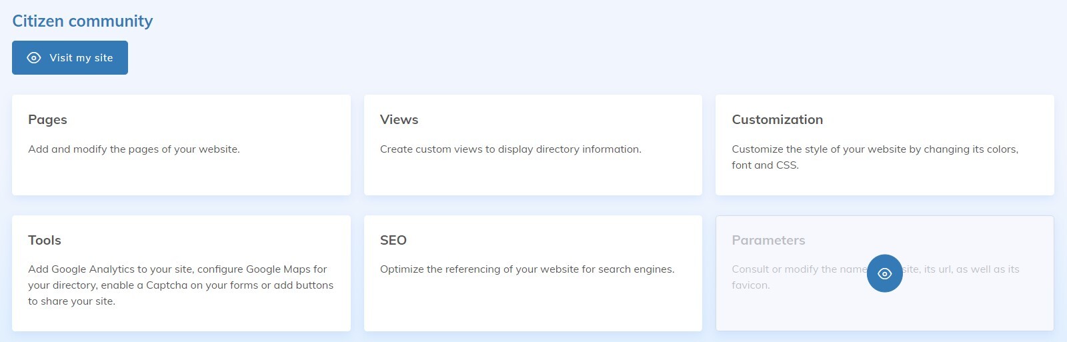
Task: Open the SEO card heading
Action: click(393, 240)
